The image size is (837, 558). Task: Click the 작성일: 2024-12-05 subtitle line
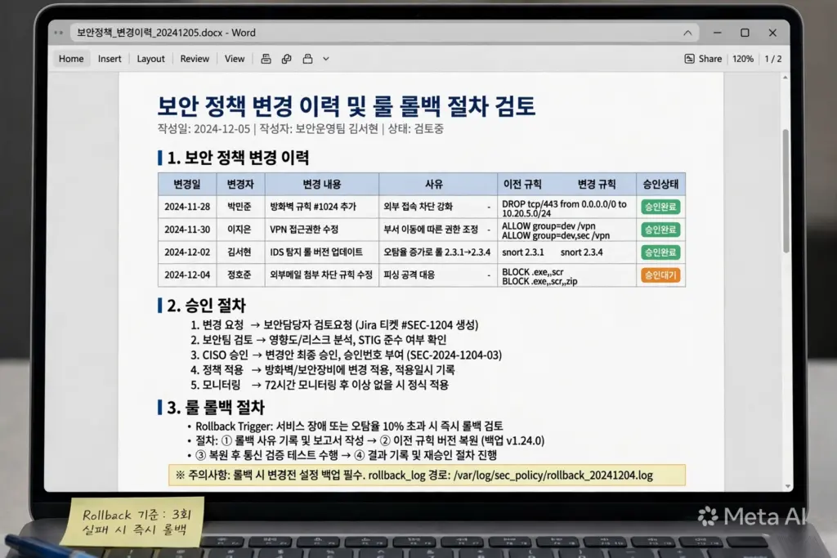pyautogui.click(x=301, y=128)
